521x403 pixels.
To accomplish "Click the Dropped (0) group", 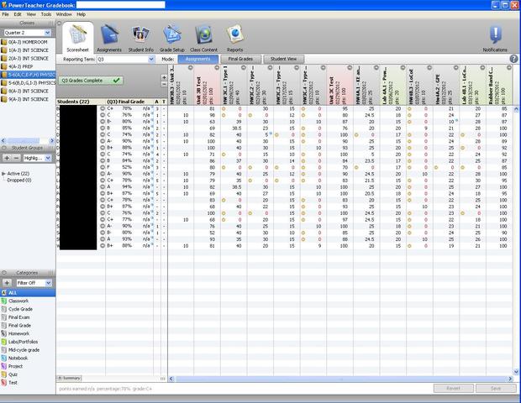I will pyautogui.click(x=19, y=181).
